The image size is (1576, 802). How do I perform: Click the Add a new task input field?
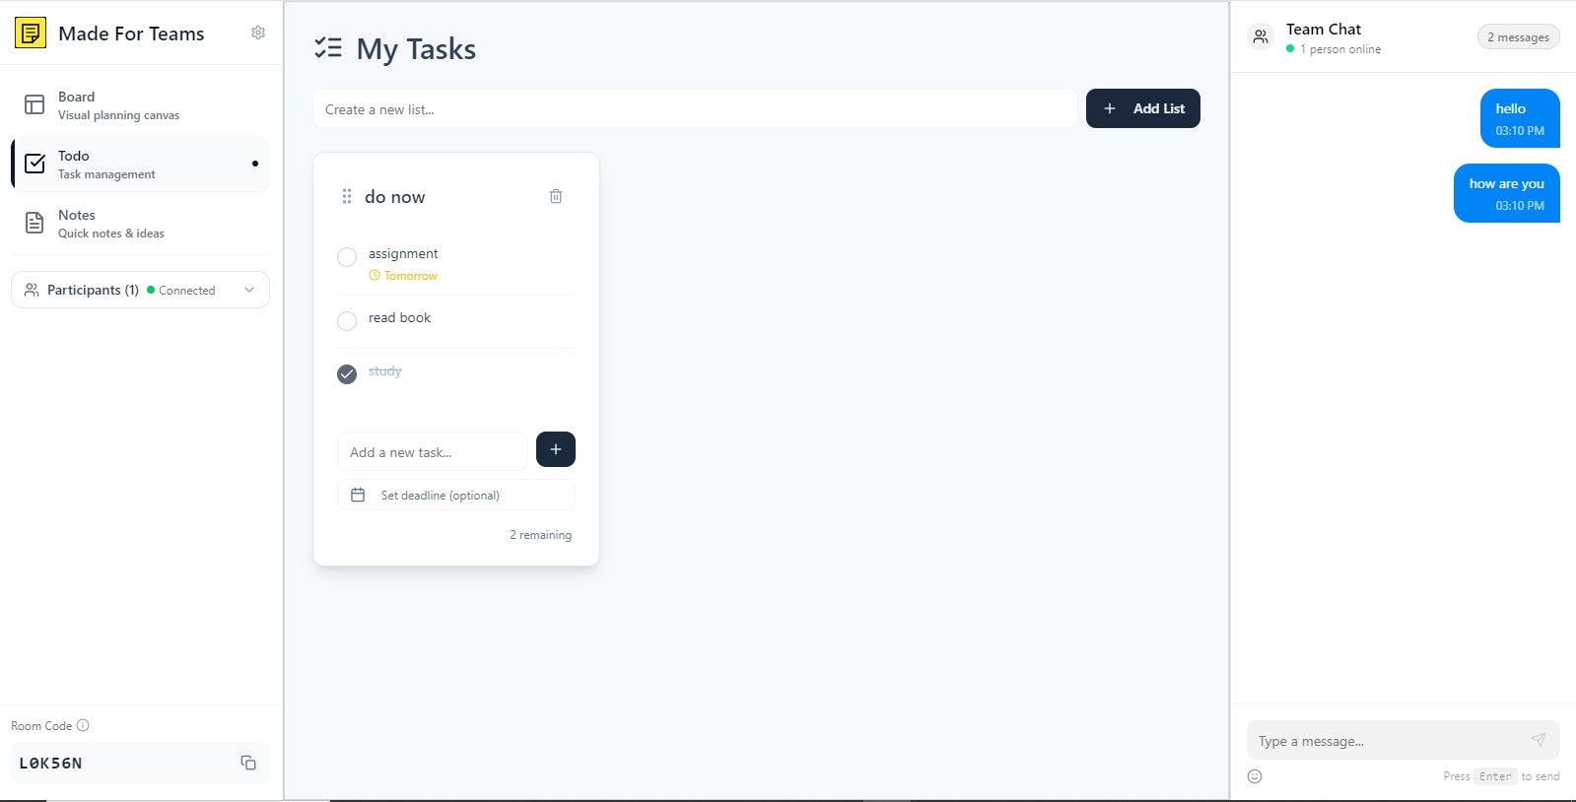[x=433, y=451]
